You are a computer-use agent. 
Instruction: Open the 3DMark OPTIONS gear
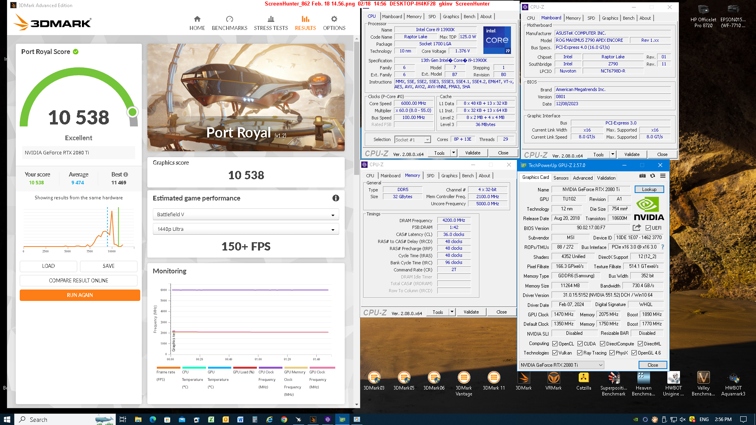point(334,23)
